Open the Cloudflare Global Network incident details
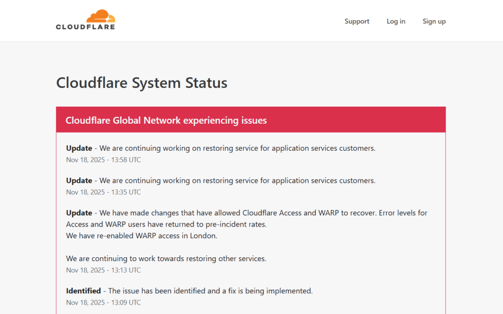Screen dimensions: 503x314 click(x=166, y=120)
